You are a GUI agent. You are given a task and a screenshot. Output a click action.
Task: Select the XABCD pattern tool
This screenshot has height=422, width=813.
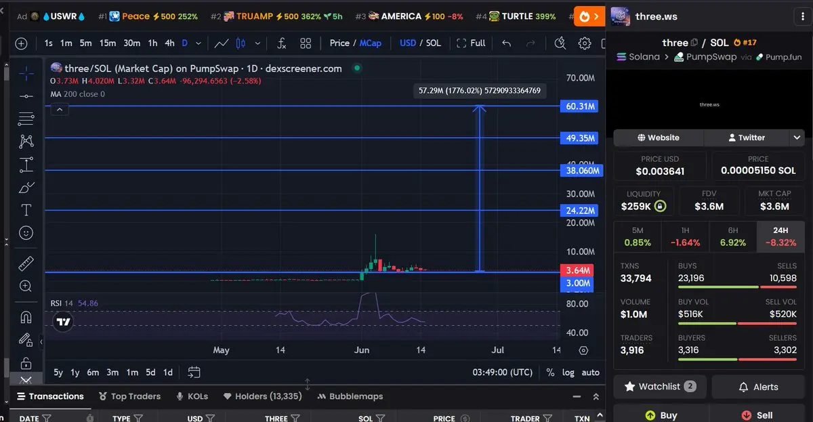tap(26, 141)
